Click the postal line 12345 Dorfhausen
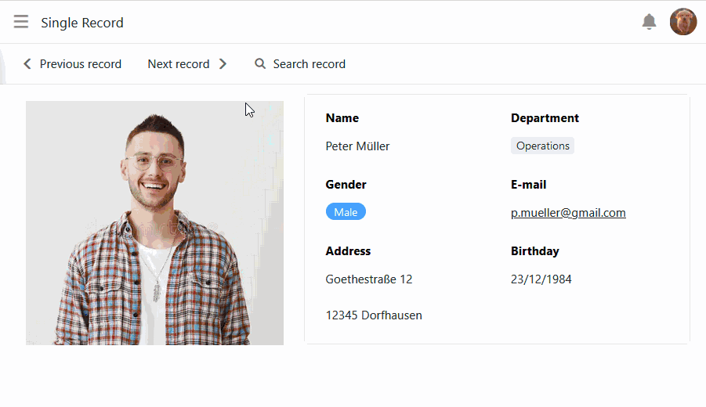 [374, 315]
